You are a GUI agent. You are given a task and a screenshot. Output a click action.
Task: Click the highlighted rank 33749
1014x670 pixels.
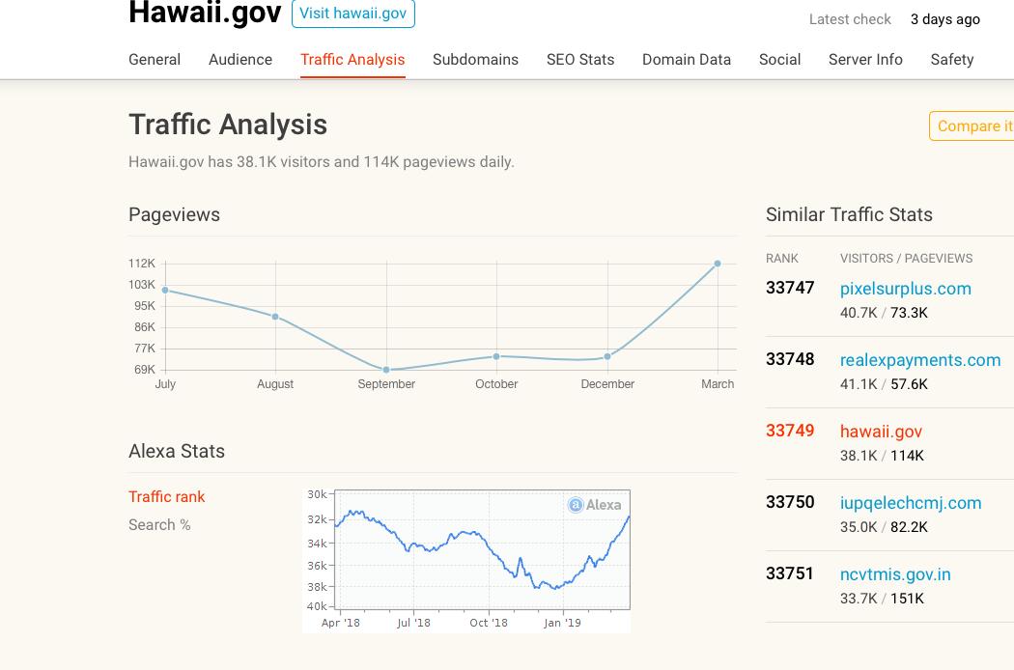point(790,431)
